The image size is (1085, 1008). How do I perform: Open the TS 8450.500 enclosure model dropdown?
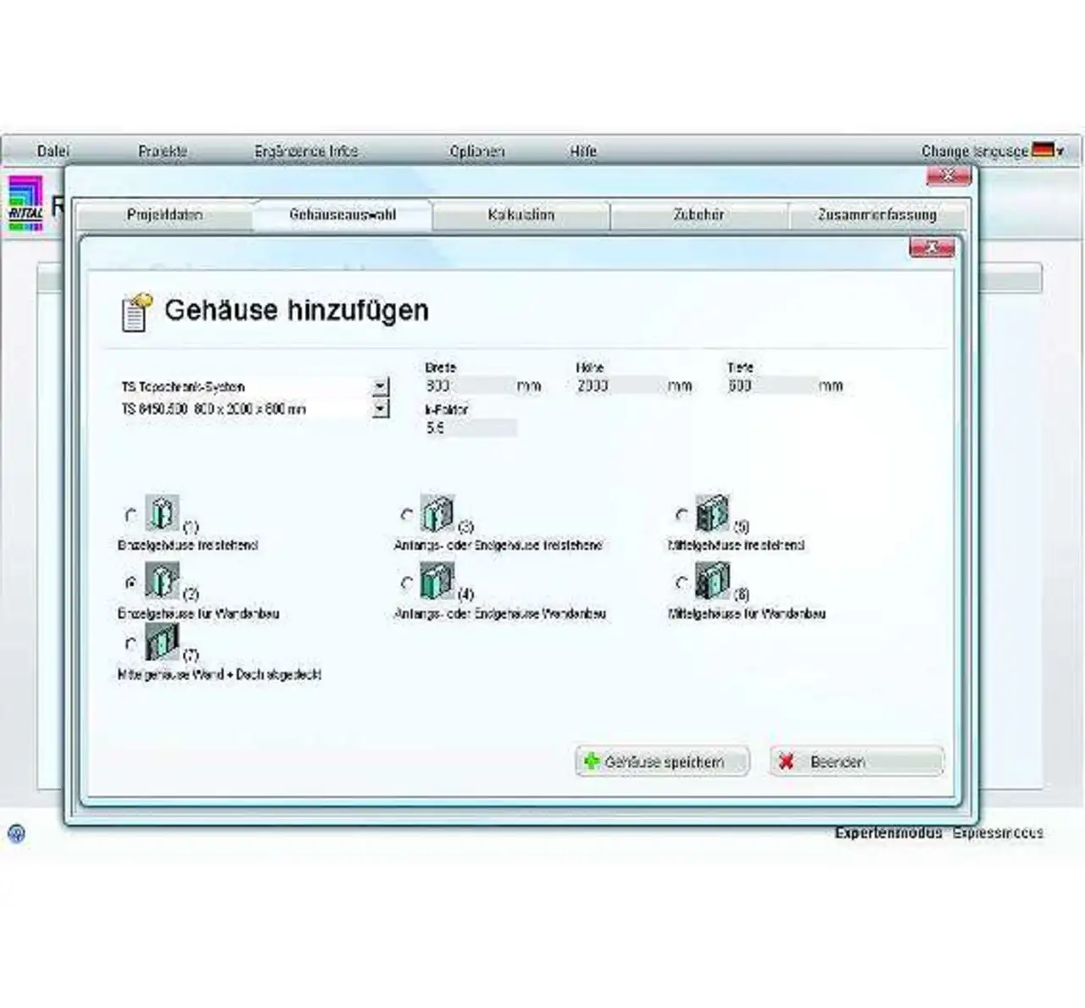click(381, 409)
